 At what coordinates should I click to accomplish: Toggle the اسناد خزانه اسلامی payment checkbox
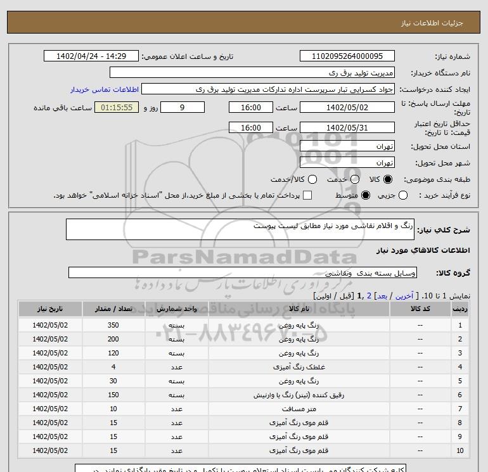[x=307, y=195]
